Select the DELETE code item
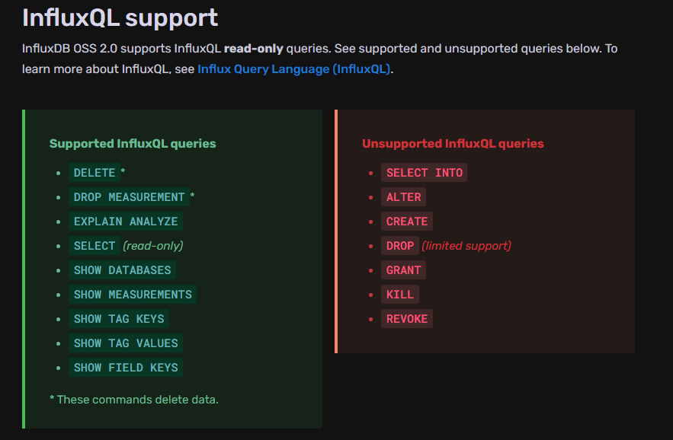 95,173
